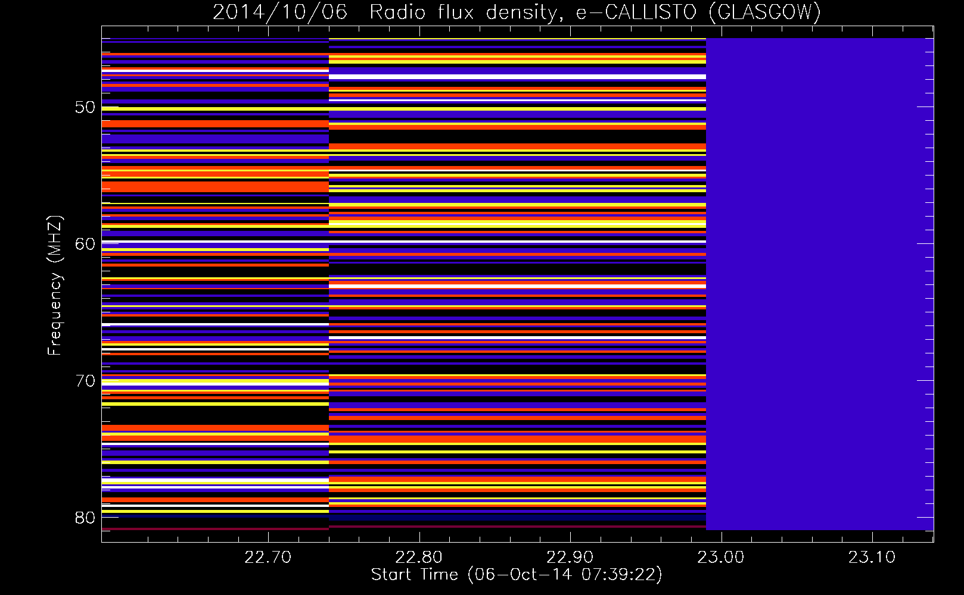The image size is (964, 595).
Task: Click the frequency axis label '80'
Action: 85,518
